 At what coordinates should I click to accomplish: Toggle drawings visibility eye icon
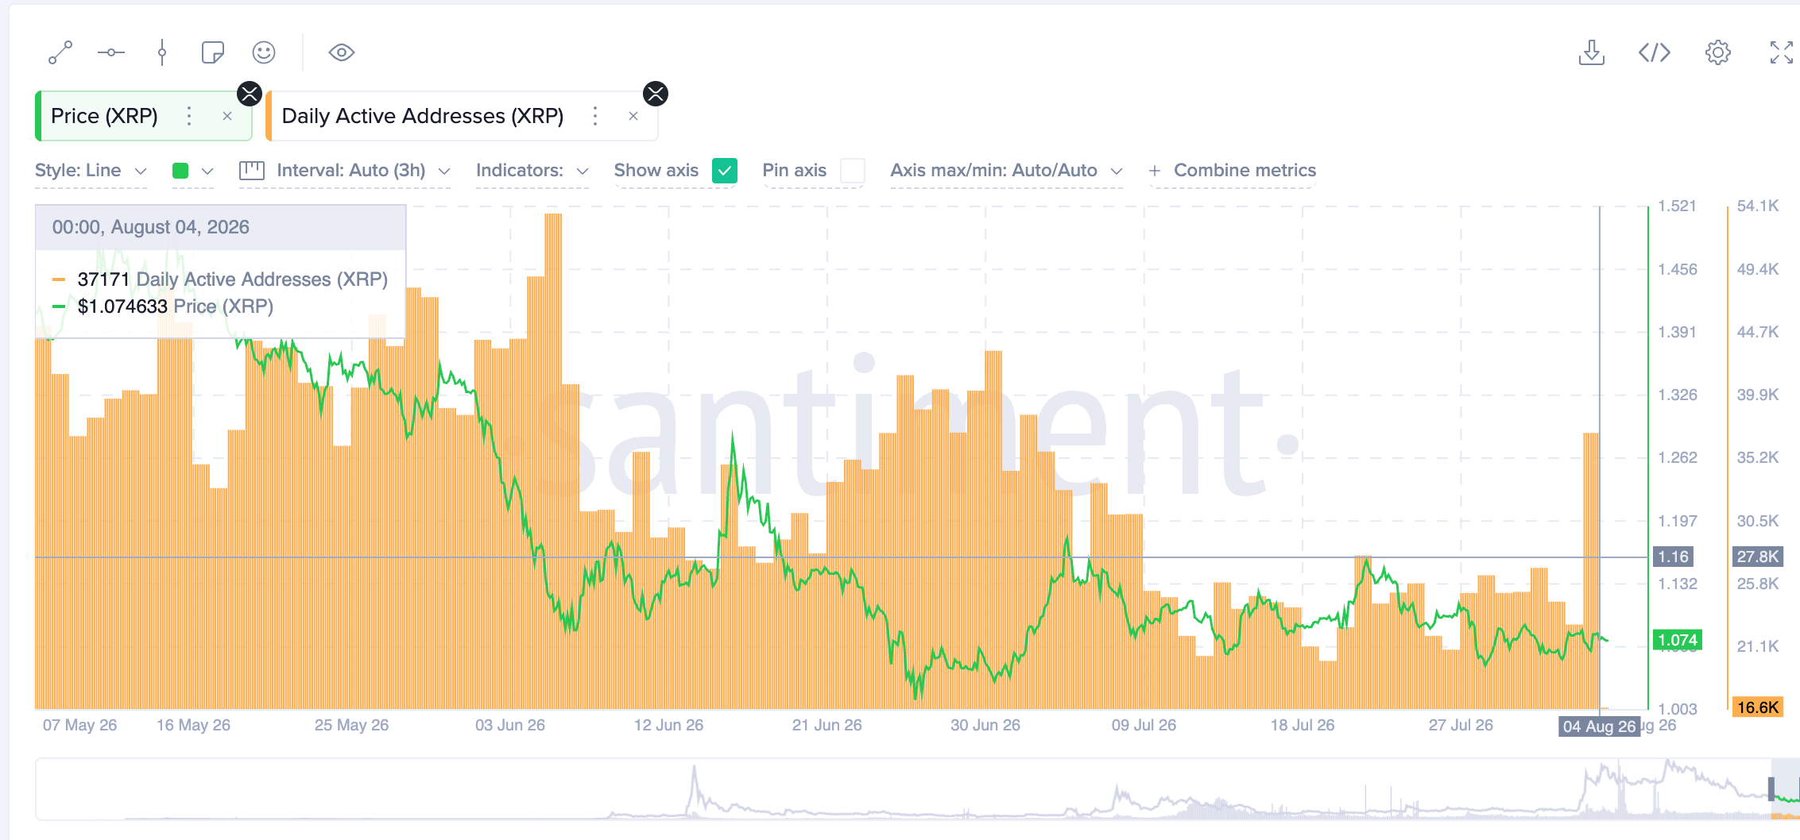pyautogui.click(x=342, y=53)
